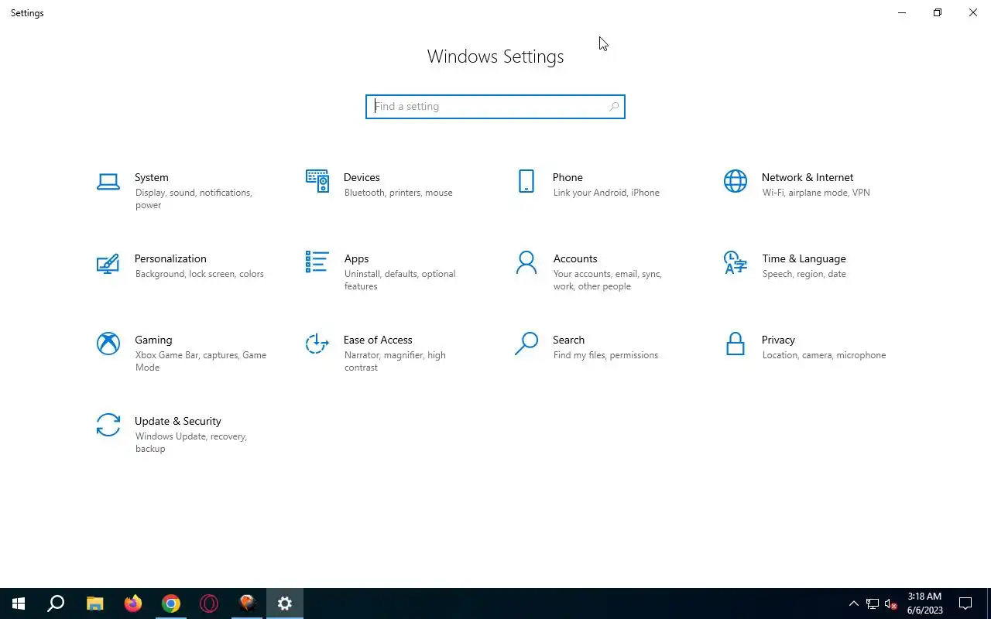This screenshot has width=991, height=619.
Task: Open the Update & Security heading
Action: (x=178, y=421)
